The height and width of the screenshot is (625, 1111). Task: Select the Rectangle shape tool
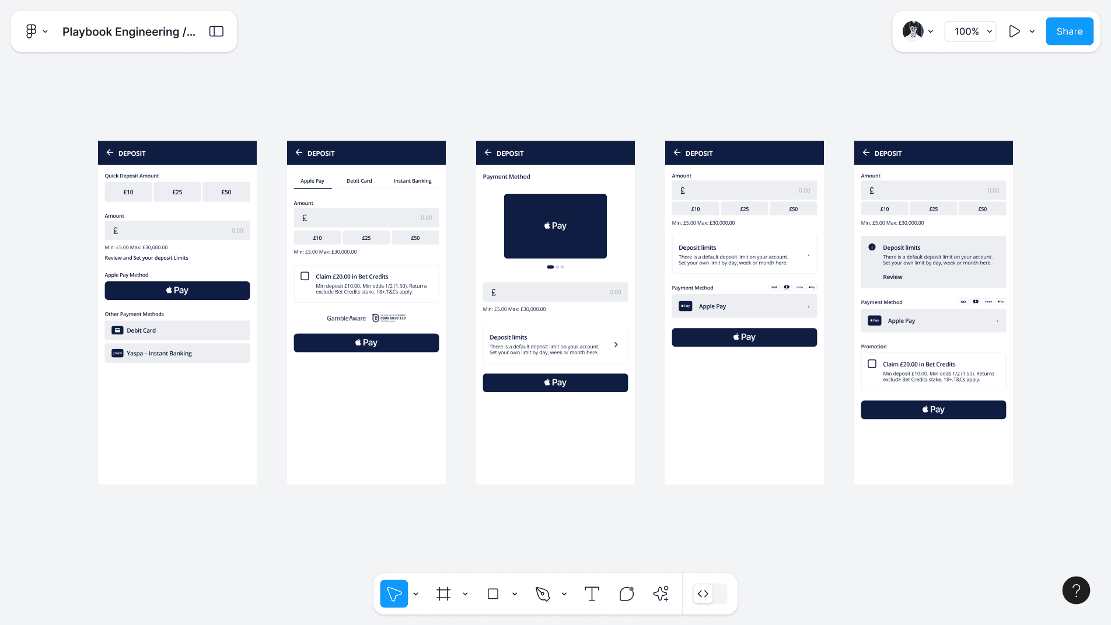(x=493, y=593)
